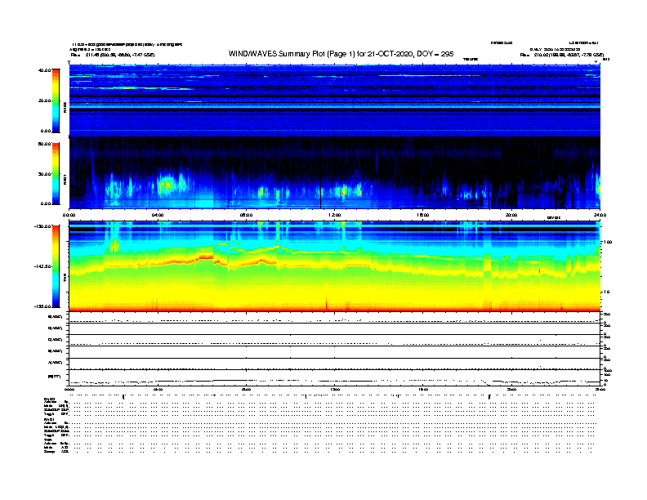The image size is (647, 500).
Task: Click the 16:00 tick under RAD1 panel
Action: point(423,215)
